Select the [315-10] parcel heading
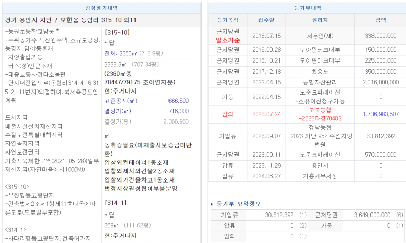406x243 pixels. [x=117, y=32]
